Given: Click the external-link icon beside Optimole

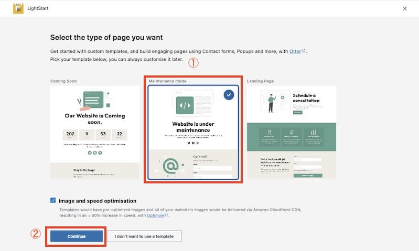Looking at the screenshot, I should click(x=166, y=214).
